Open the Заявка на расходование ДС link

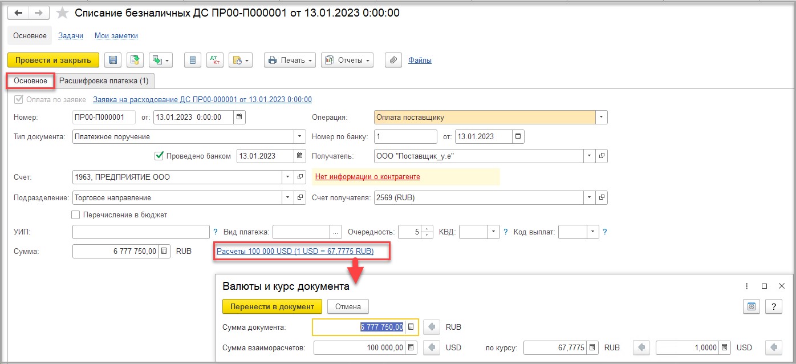202,99
